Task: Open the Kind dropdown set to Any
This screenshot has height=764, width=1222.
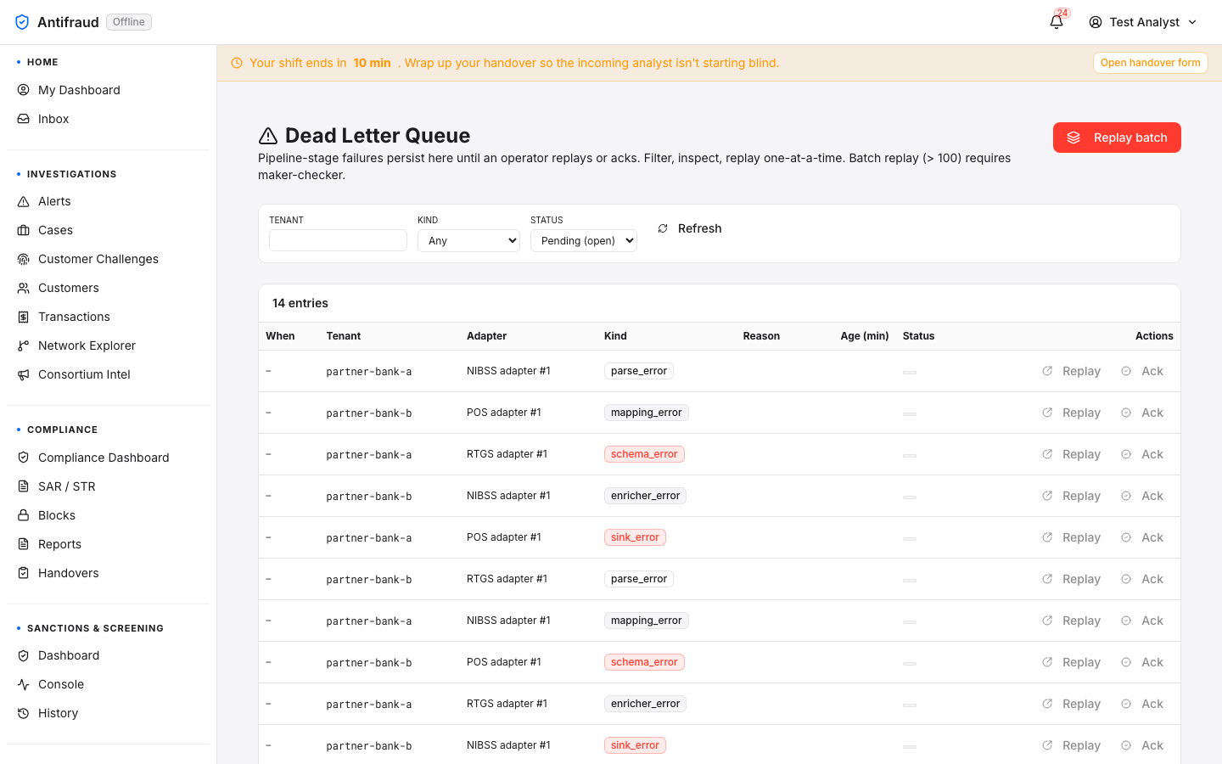Action: click(468, 240)
